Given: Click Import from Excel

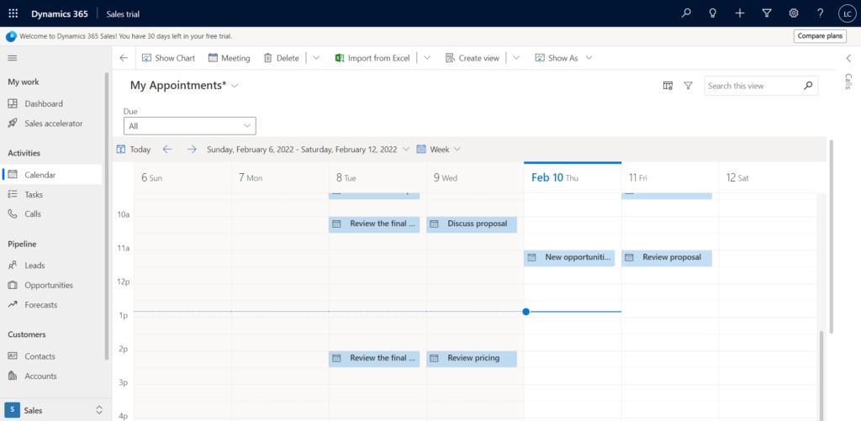Looking at the screenshot, I should (x=372, y=58).
